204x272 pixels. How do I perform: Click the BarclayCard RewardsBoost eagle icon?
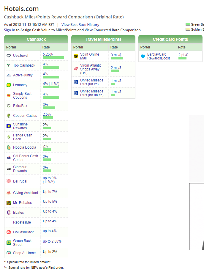(143, 56)
